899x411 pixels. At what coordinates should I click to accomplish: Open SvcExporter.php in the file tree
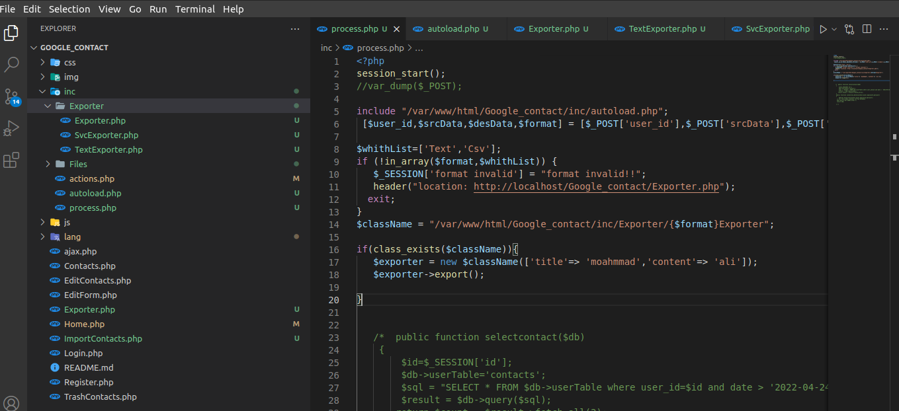click(x=169, y=135)
